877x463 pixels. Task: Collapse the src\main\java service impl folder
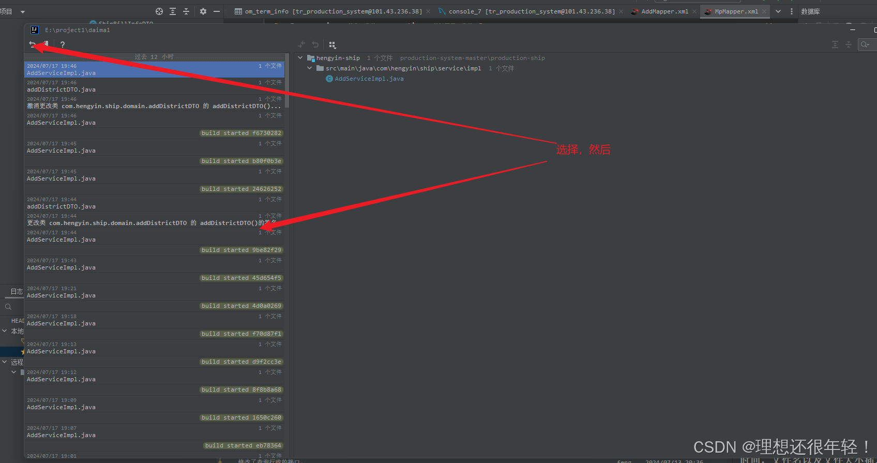pos(310,68)
